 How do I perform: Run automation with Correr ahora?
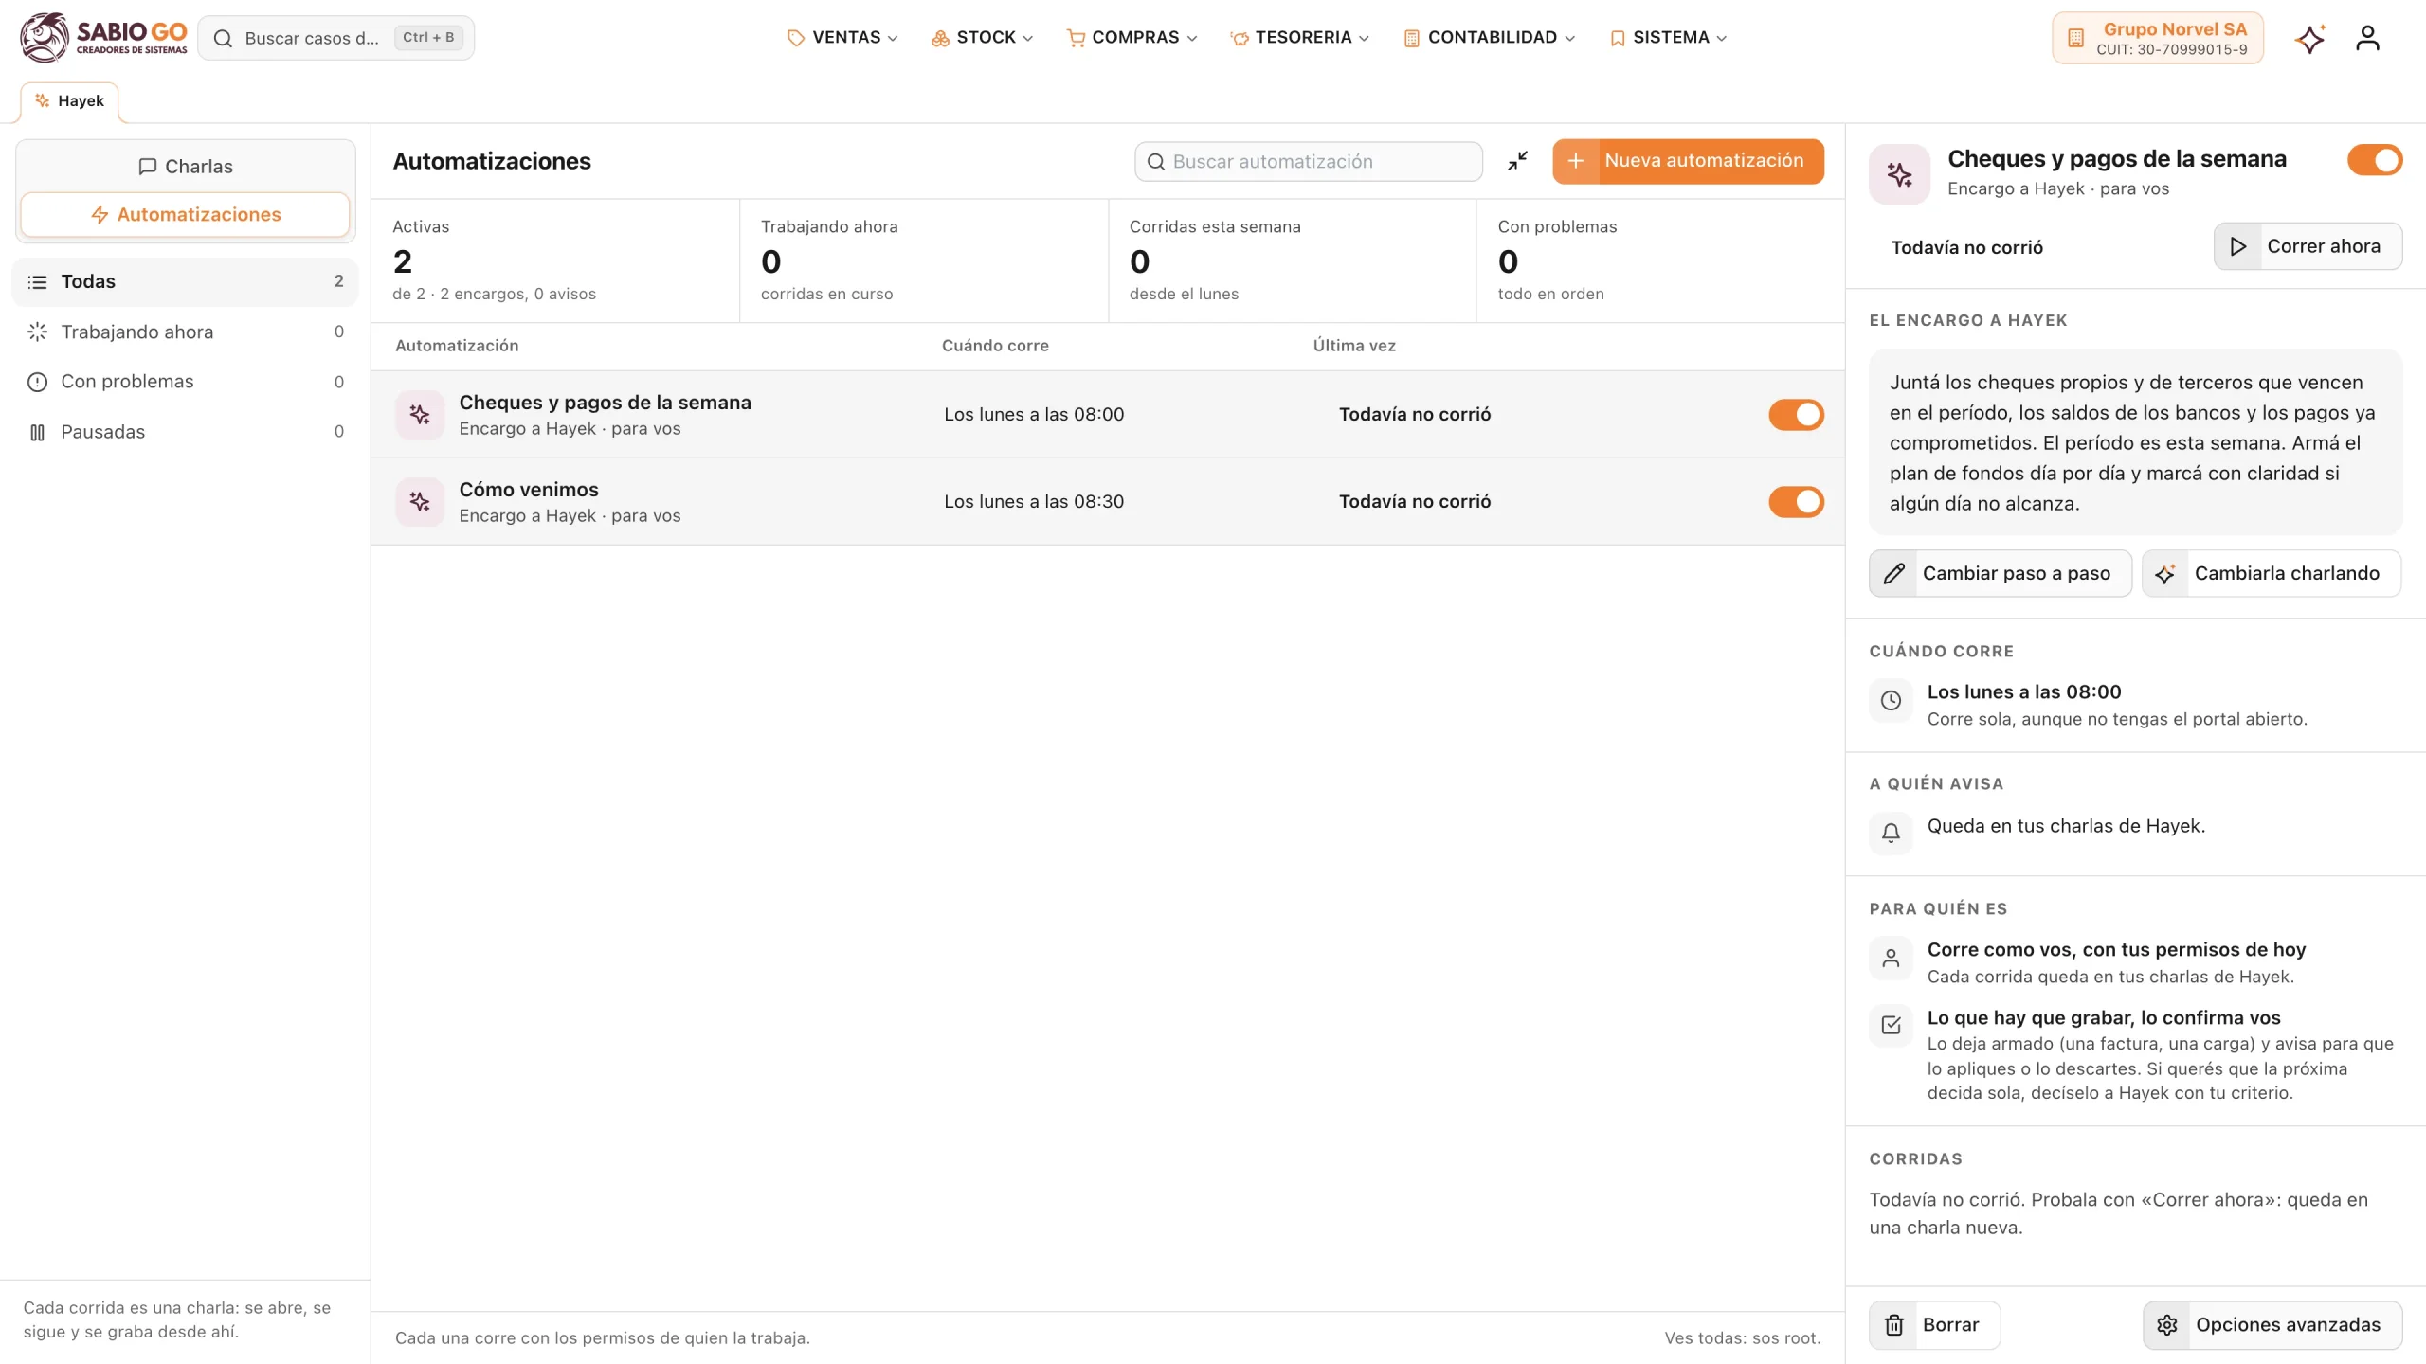pos(2308,246)
